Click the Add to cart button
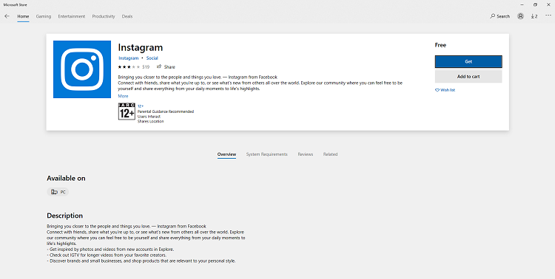This screenshot has height=279, width=555. 468,76
